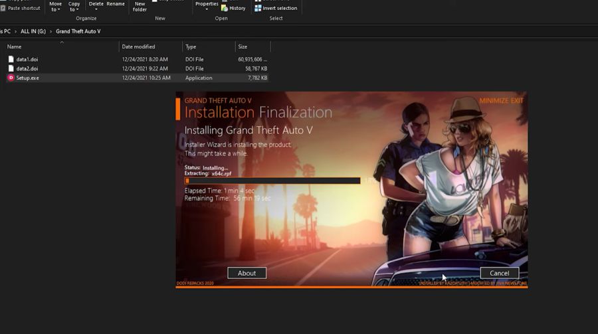The image size is (598, 334).
Task: Click the Paste shortcut icon
Action: click(x=3, y=8)
